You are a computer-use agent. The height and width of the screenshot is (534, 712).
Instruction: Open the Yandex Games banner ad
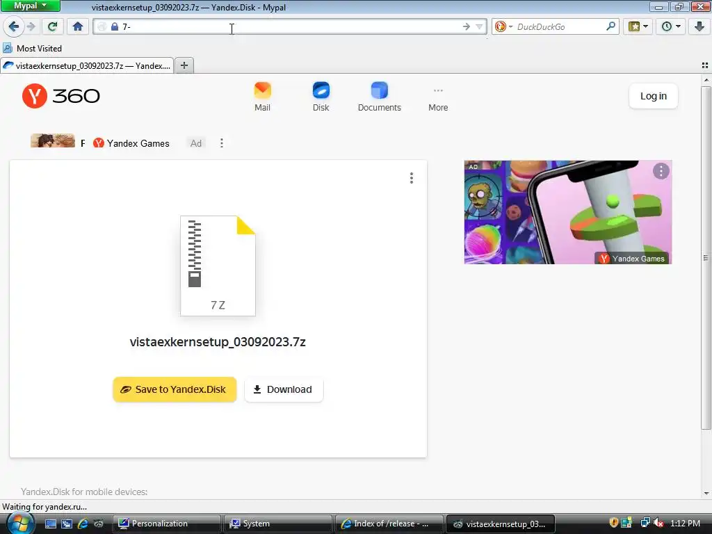(x=567, y=212)
